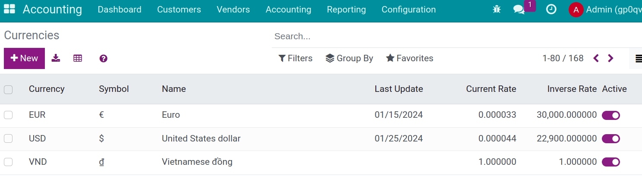Click the Euro name cell
Image resolution: width=642 pixels, height=176 pixels.
tap(171, 115)
